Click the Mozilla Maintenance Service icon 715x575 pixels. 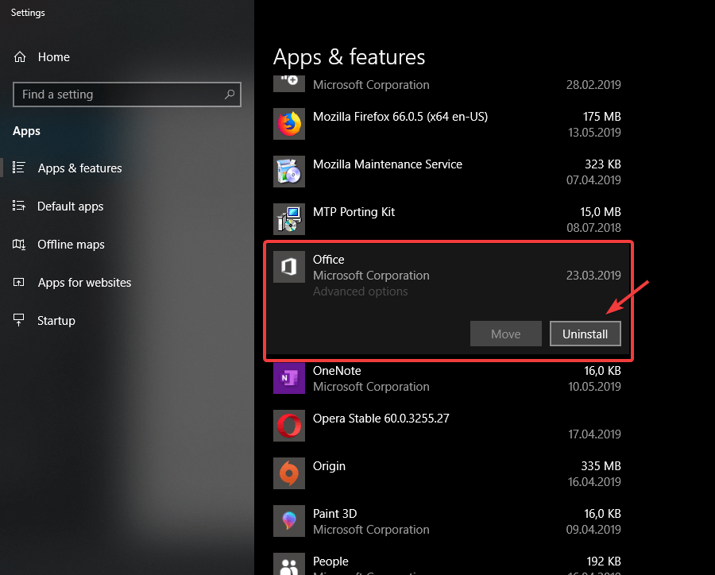pyautogui.click(x=289, y=172)
